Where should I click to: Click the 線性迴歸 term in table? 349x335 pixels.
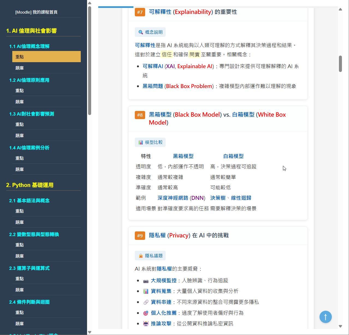[x=241, y=198]
